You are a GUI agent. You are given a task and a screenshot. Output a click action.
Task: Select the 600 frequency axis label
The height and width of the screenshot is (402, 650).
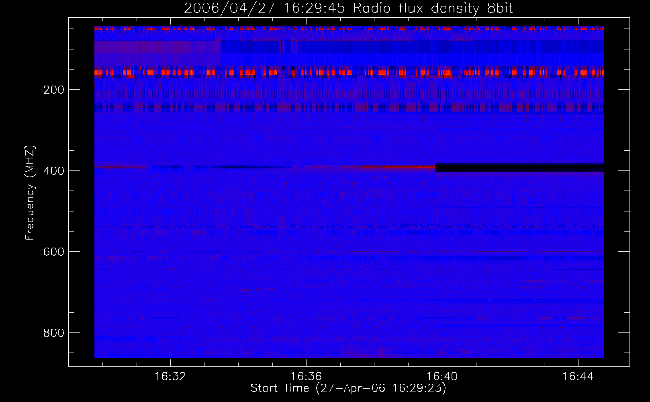coord(54,252)
